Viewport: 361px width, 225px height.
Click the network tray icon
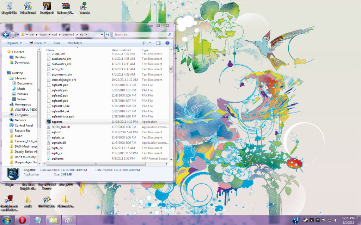(330, 220)
